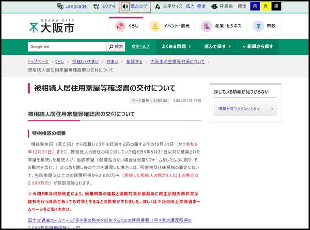This screenshot has width=310, height=230.
Task: Select the black 黒 background swatch
Action: tap(276, 6)
